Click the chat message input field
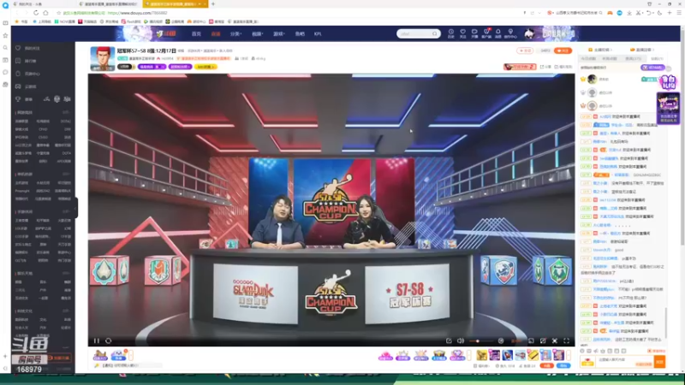The width and height of the screenshot is (685, 385). [x=625, y=362]
